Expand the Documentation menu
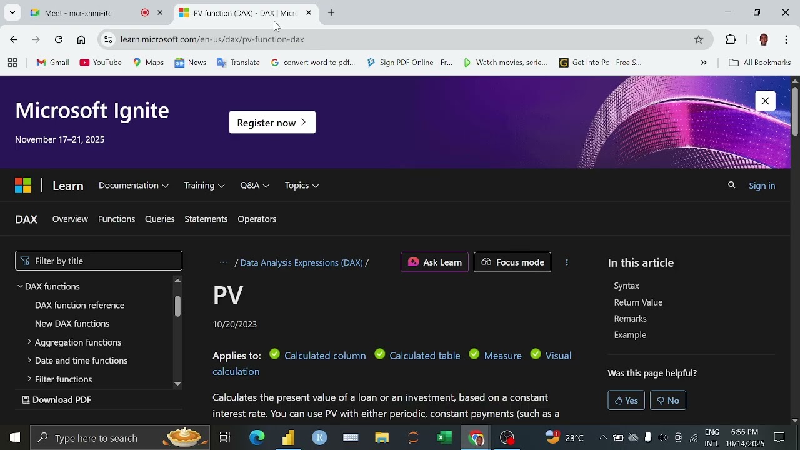The height and width of the screenshot is (450, 800). pyautogui.click(x=134, y=186)
